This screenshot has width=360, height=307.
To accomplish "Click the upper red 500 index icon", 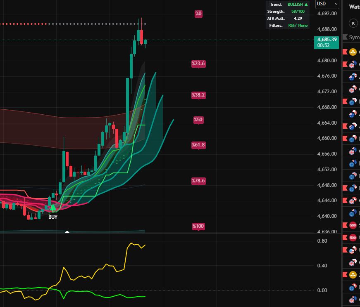I will 353,225.
